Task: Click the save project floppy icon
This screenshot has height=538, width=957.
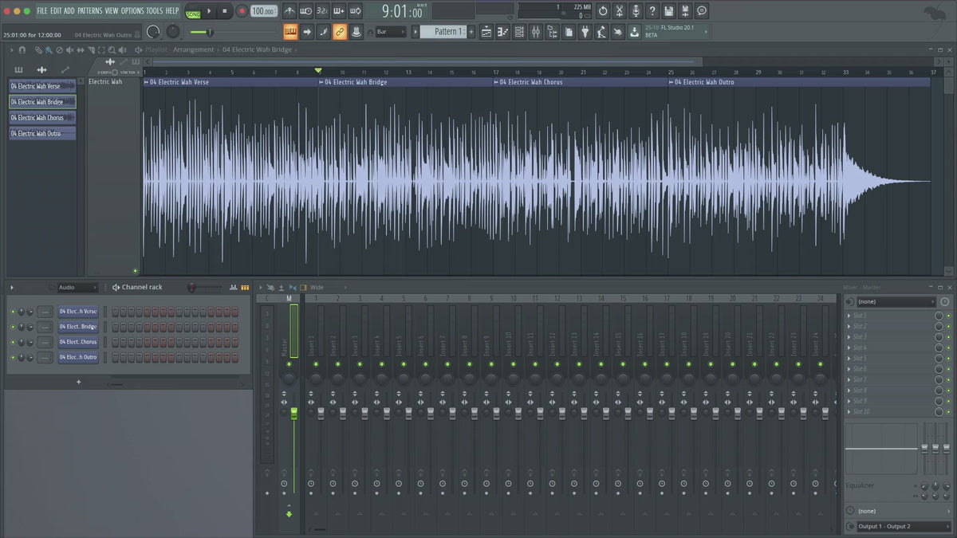Action: (668, 11)
